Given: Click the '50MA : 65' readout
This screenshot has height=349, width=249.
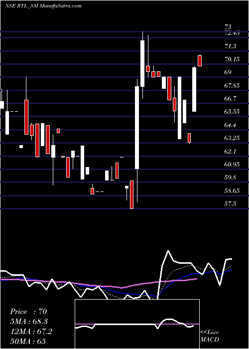Looking at the screenshot, I should pyautogui.click(x=28, y=342).
